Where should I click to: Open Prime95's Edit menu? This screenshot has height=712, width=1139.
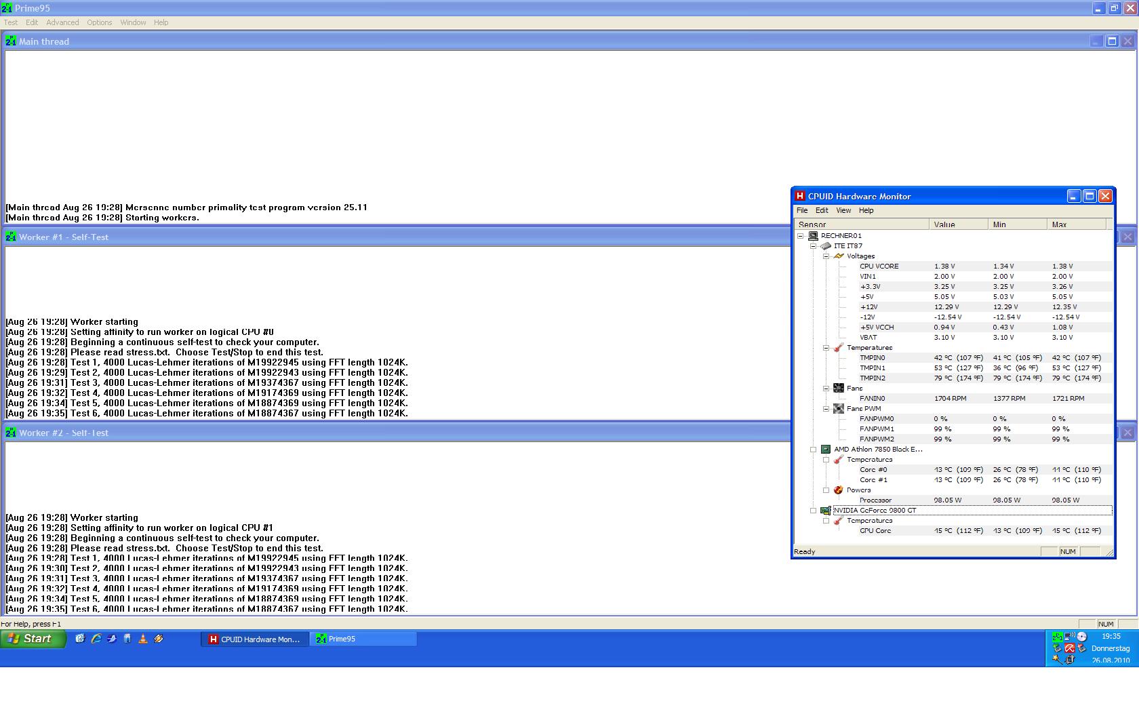(x=32, y=22)
